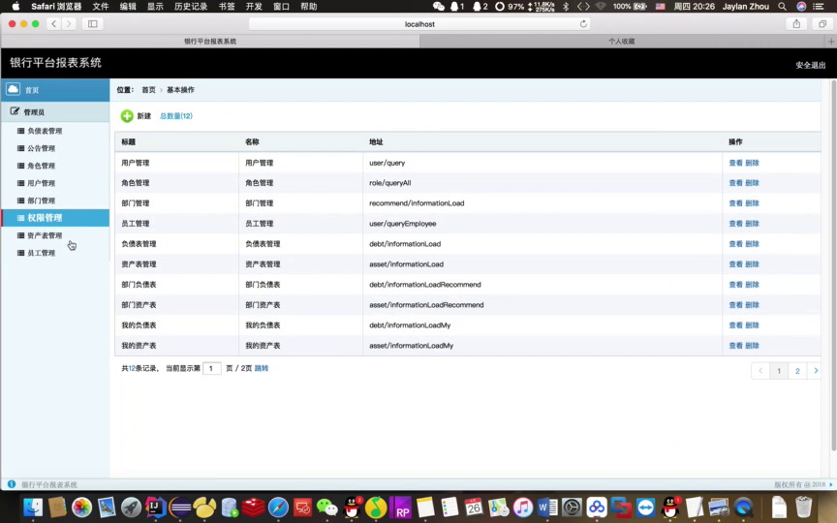837x523 pixels.
Task: Click 删除 for role/queryAll row
Action: [x=752, y=183]
